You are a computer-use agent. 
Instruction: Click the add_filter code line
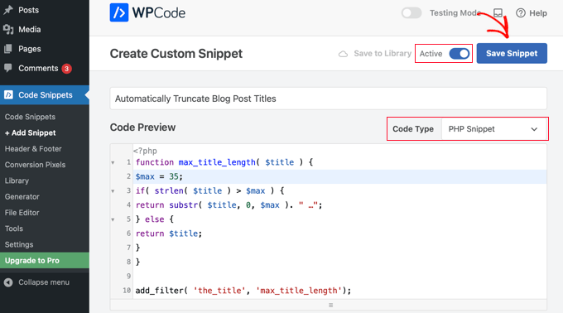click(x=243, y=291)
